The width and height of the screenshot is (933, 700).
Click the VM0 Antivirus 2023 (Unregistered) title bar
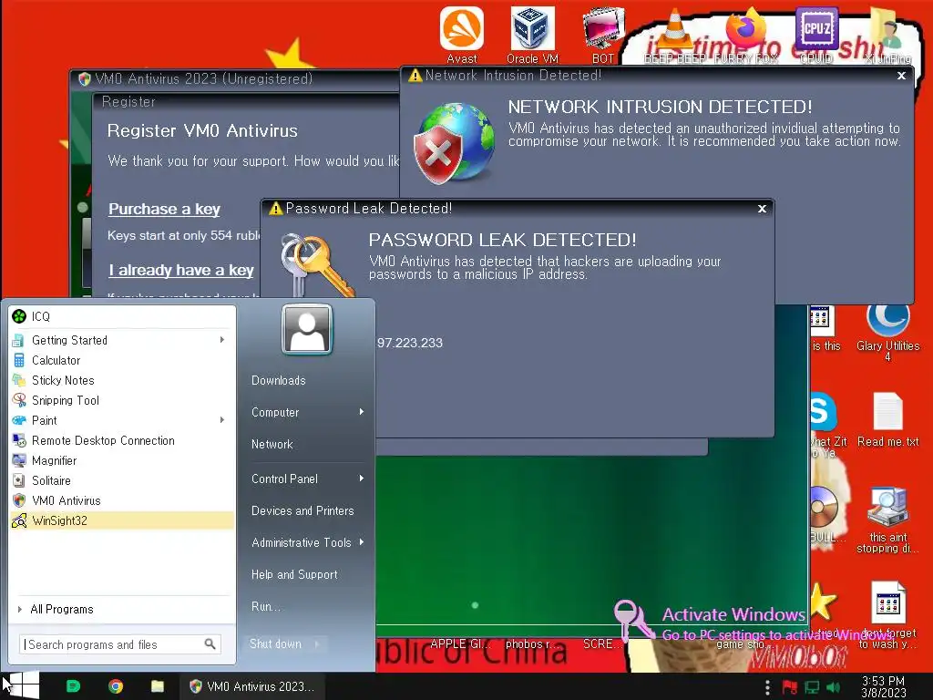click(235, 78)
